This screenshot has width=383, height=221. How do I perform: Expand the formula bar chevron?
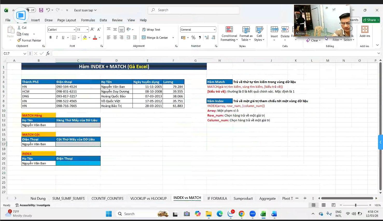[379, 53]
